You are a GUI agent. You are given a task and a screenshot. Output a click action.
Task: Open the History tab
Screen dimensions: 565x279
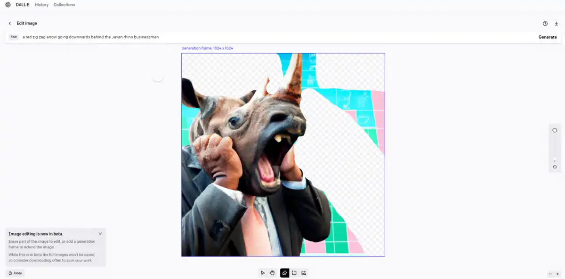pos(41,5)
